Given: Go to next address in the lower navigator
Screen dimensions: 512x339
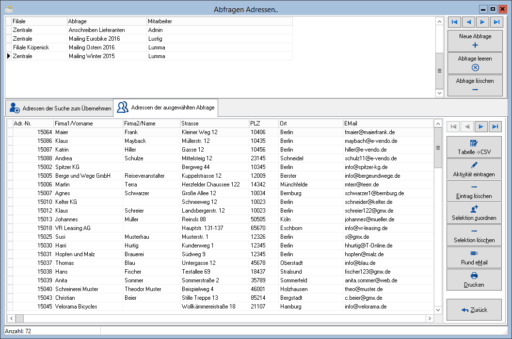Looking at the screenshot, I should (481, 126).
